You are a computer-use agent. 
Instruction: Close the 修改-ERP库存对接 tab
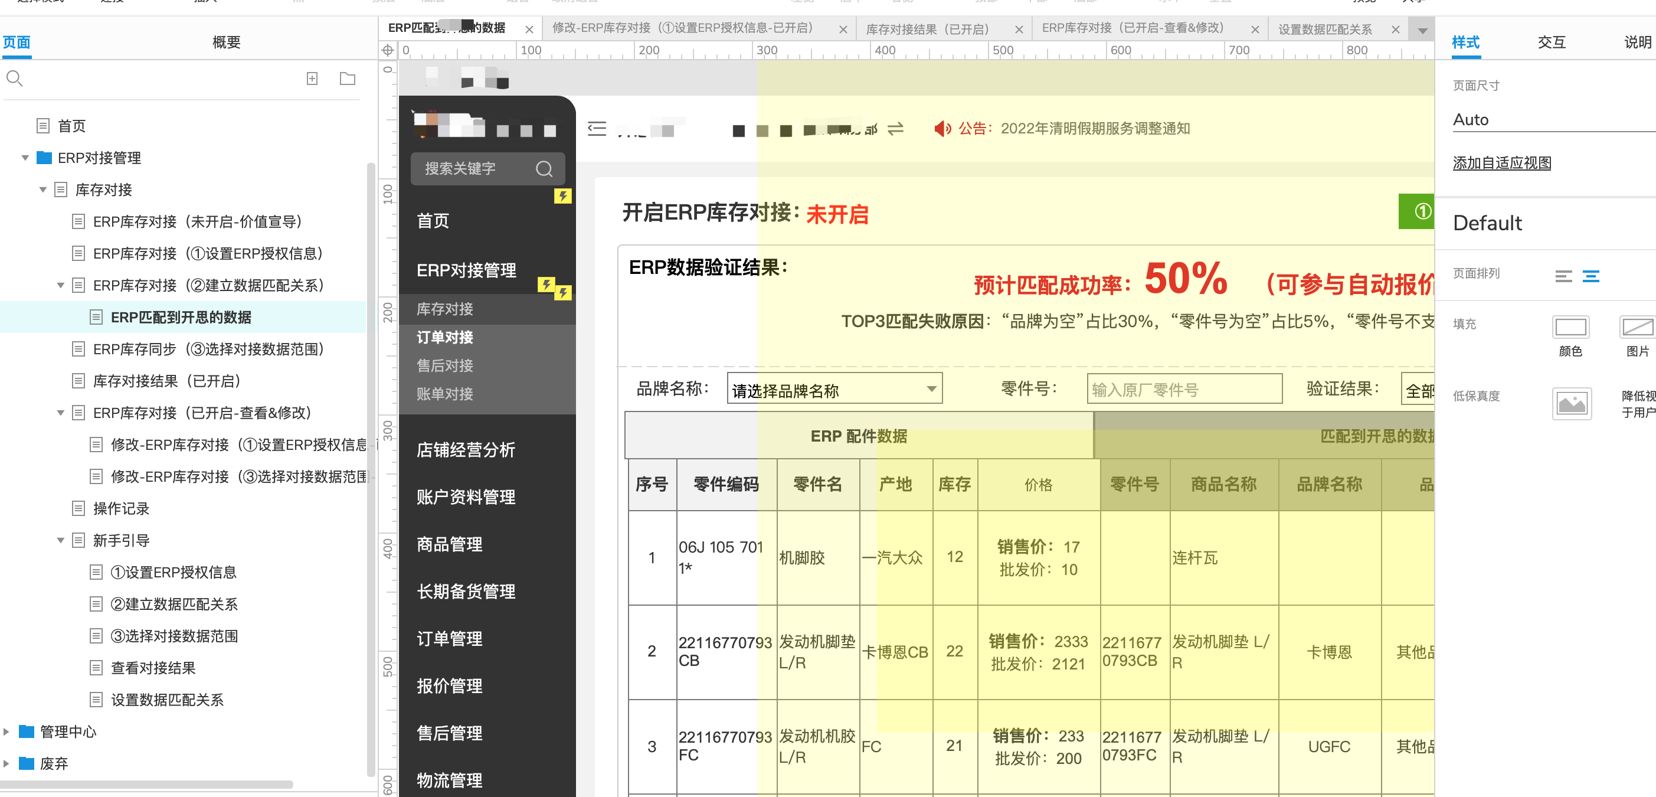843,30
